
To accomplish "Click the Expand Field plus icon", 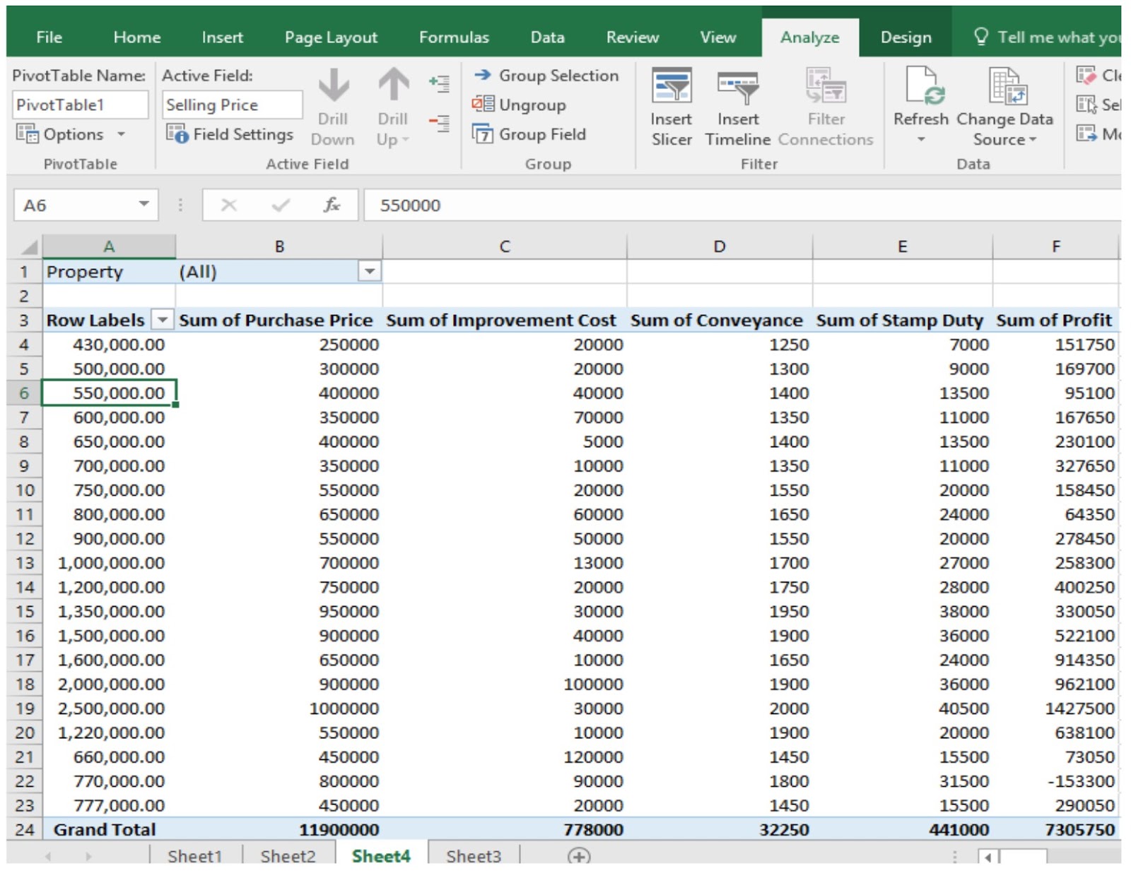I will (x=439, y=83).
